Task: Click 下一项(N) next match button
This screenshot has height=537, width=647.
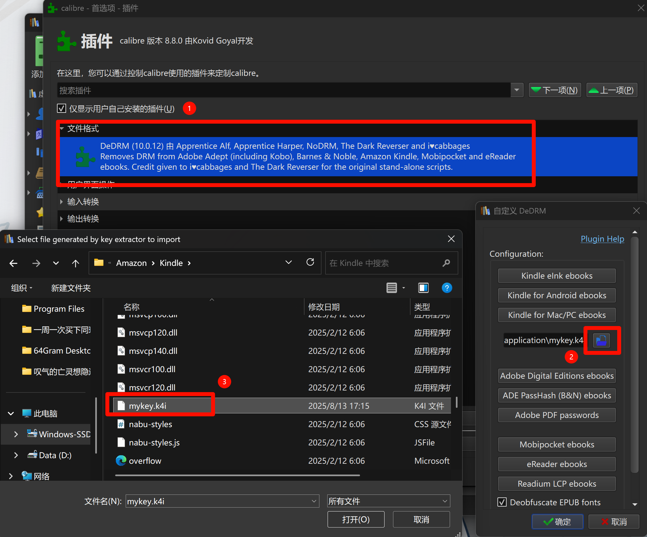Action: click(x=555, y=90)
